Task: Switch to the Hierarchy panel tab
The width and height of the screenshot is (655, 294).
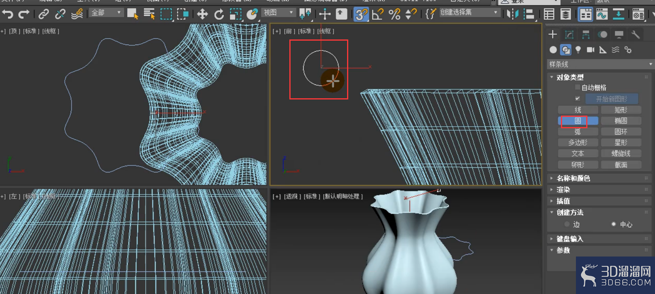Action: (x=586, y=34)
